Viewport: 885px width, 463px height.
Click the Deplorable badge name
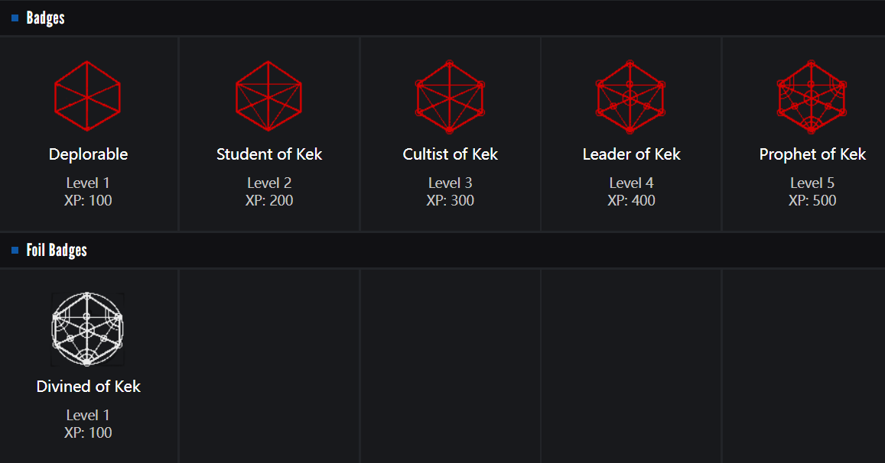(x=88, y=154)
